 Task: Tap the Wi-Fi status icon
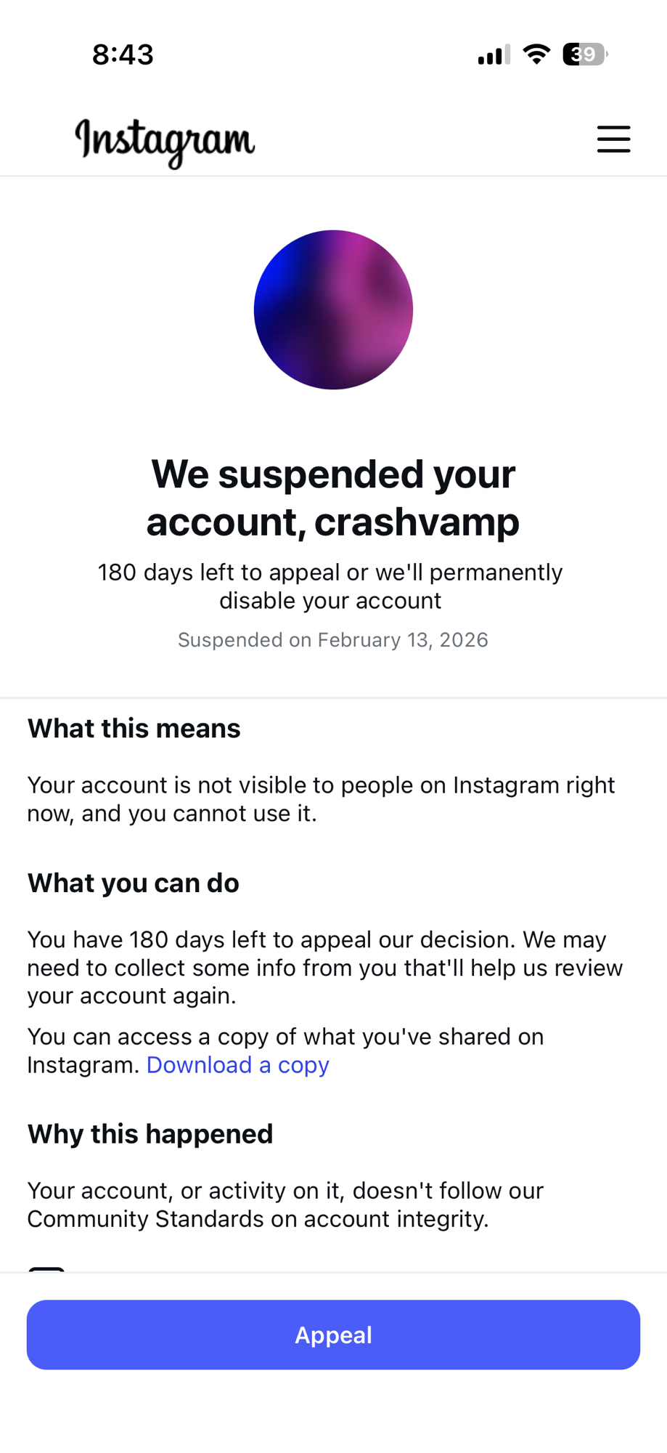pyautogui.click(x=536, y=54)
